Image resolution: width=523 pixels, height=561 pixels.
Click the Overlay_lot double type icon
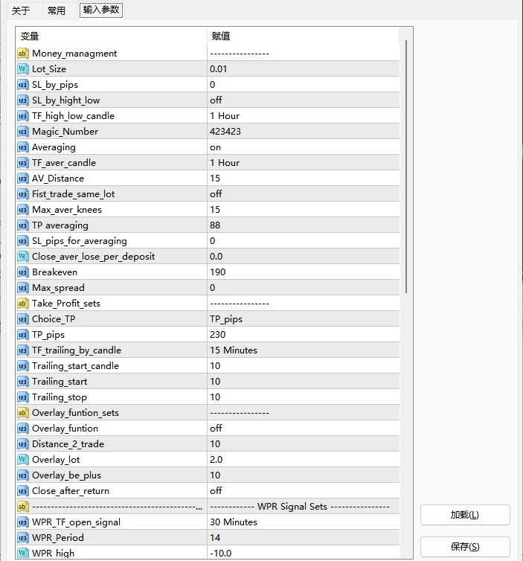(x=22, y=460)
